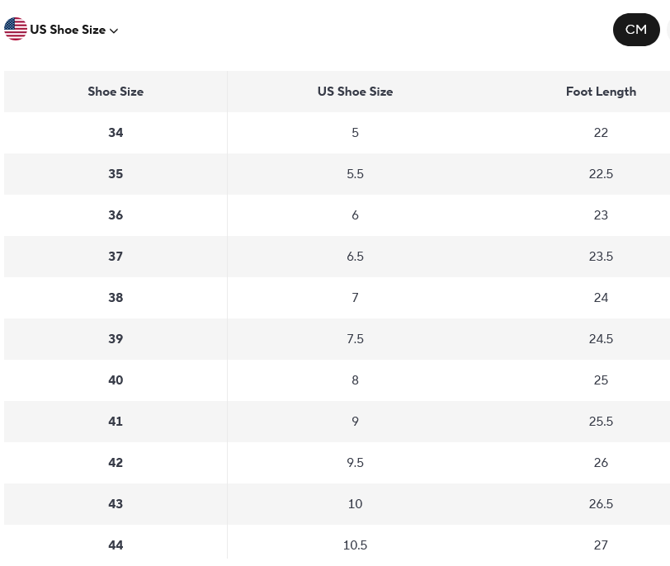Click the size 42 cell
Screen dimensions: 670x566
(x=116, y=463)
